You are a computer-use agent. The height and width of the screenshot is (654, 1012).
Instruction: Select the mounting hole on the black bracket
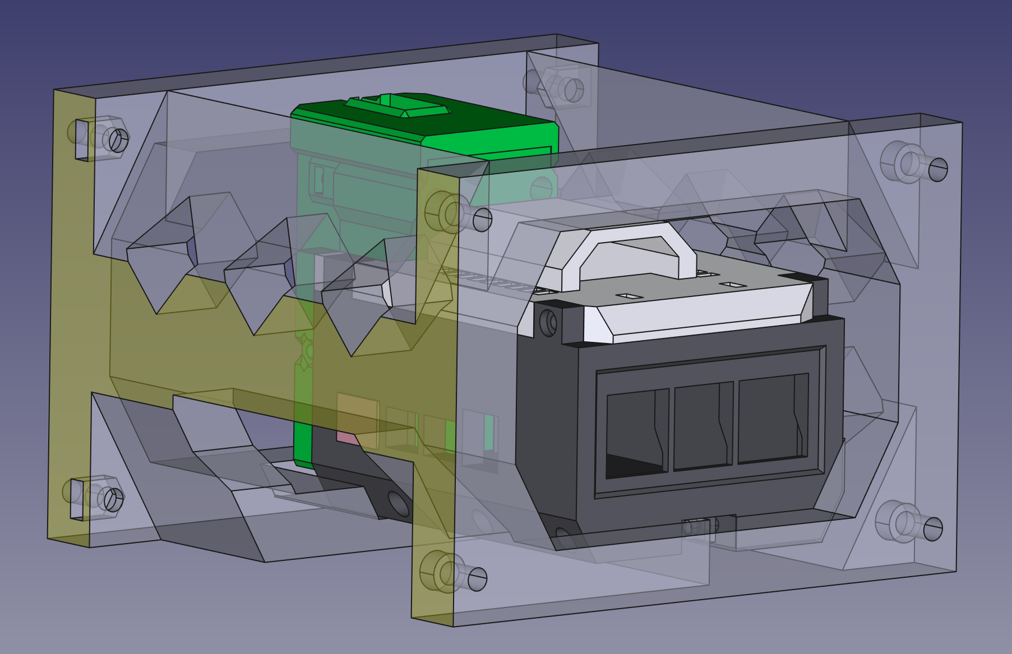tap(399, 503)
